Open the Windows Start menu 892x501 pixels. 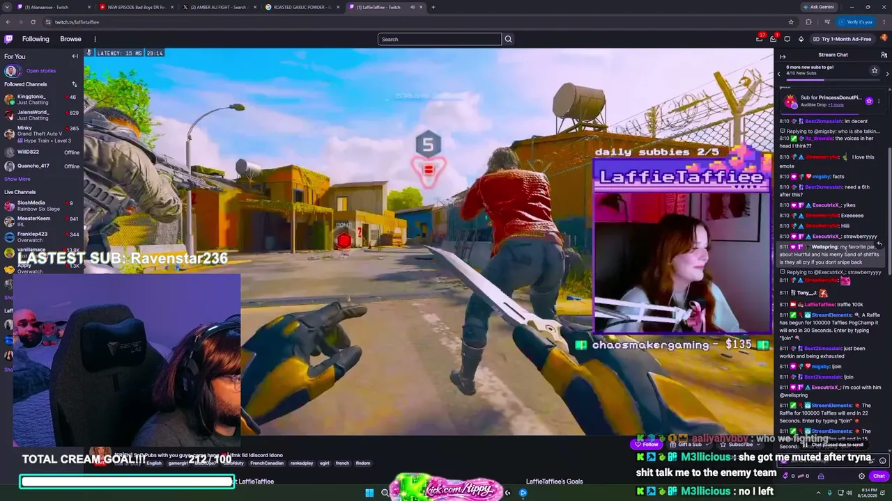pos(369,493)
